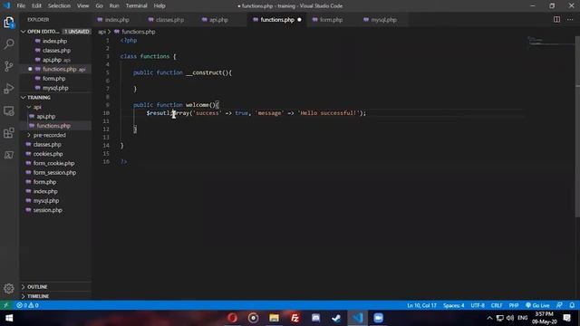Change line endings via CRLF indicator
The height and width of the screenshot is (326, 580).
(497, 305)
